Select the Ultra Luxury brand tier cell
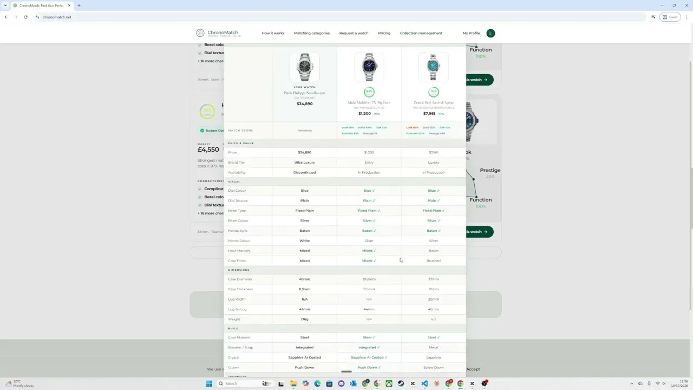Screen dimensions: 693x390 [304, 162]
